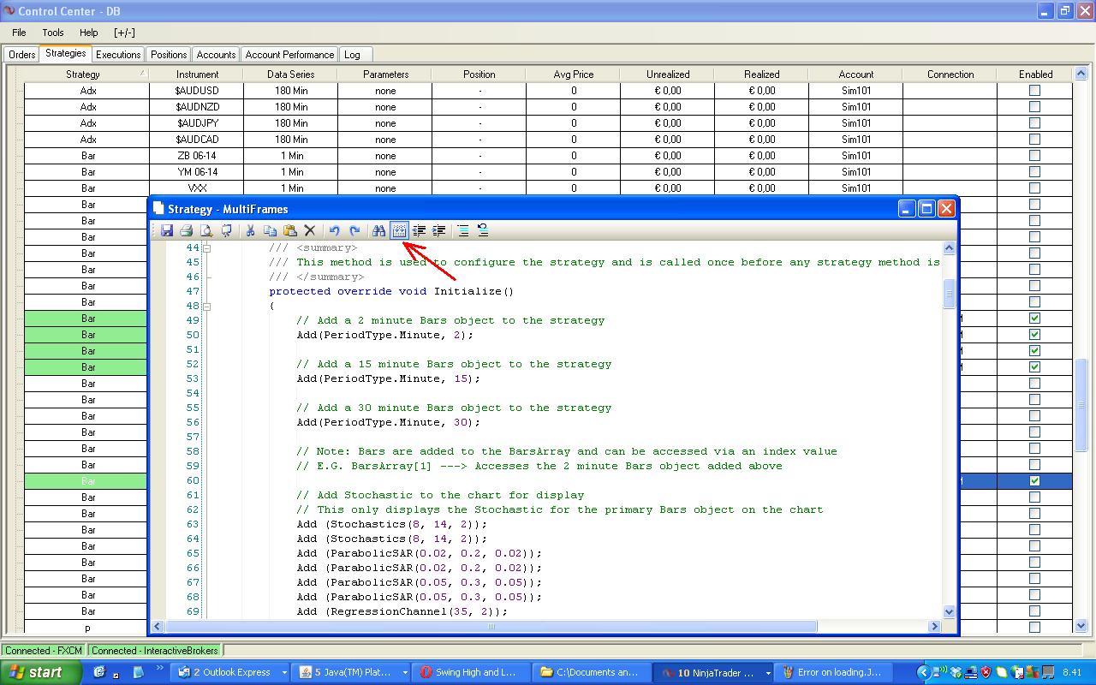Tick Enabled for the YM 06-14 strategy
The width and height of the screenshot is (1096, 685).
[x=1034, y=171]
